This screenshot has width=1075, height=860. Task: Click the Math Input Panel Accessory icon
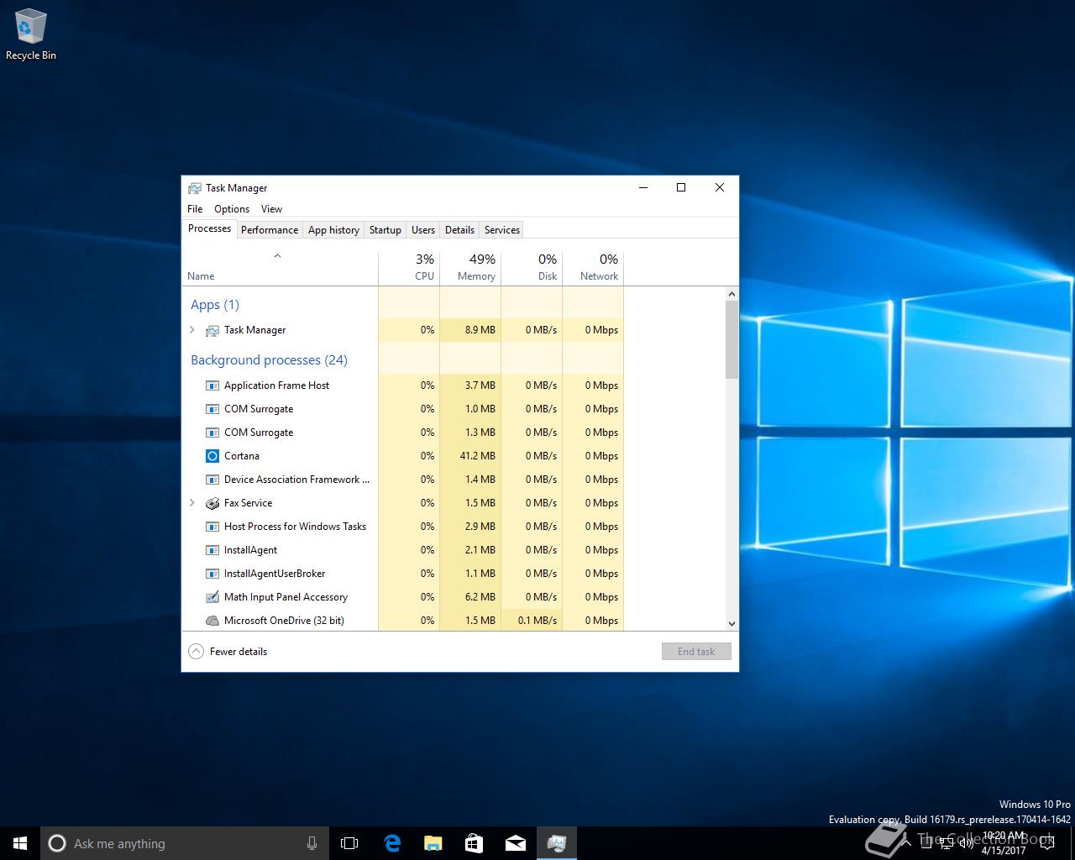pyautogui.click(x=212, y=597)
